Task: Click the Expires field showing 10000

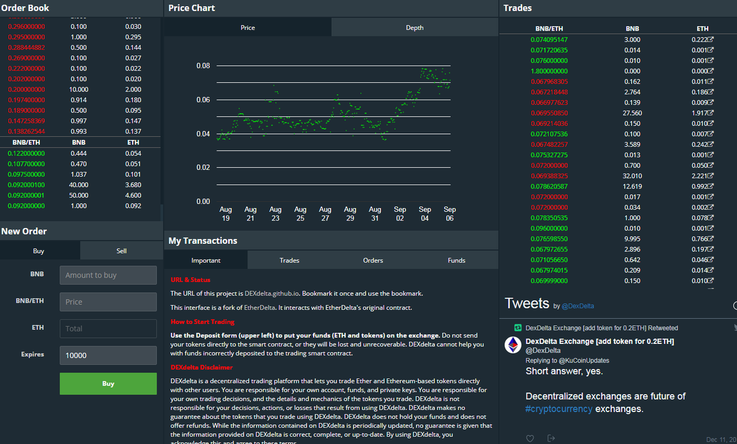Action: click(x=108, y=355)
